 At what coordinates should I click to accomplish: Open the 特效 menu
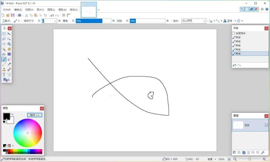click(x=74, y=9)
